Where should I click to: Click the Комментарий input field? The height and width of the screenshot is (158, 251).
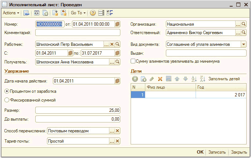[78, 33]
